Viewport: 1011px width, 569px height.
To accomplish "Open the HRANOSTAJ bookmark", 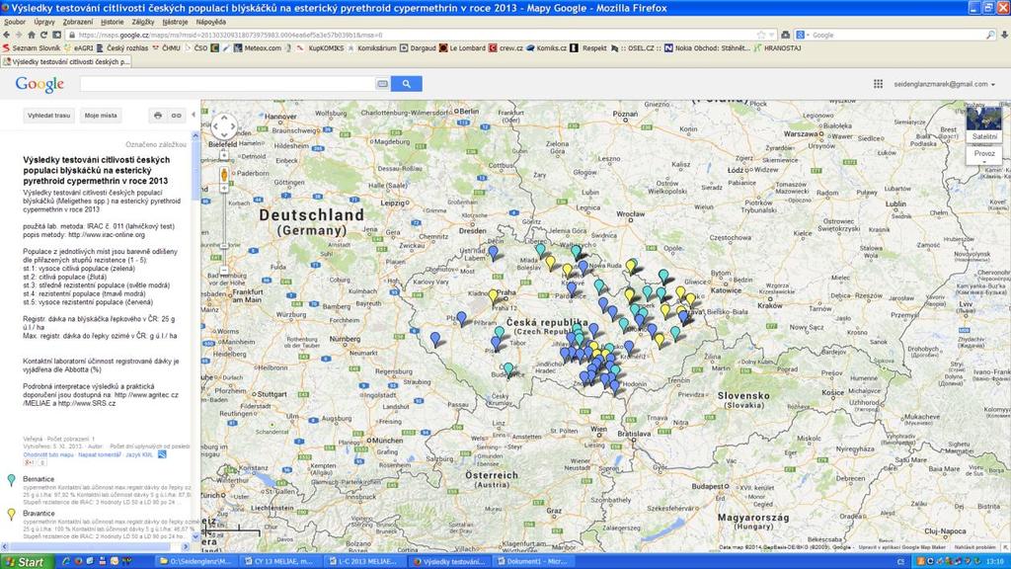I will (777, 48).
